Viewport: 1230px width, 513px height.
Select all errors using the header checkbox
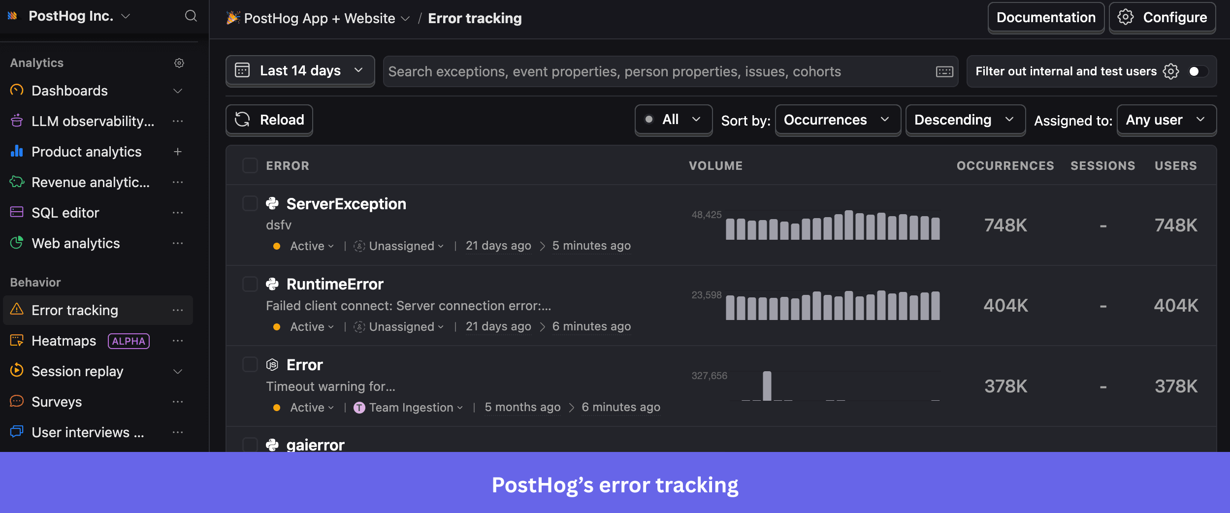point(250,165)
